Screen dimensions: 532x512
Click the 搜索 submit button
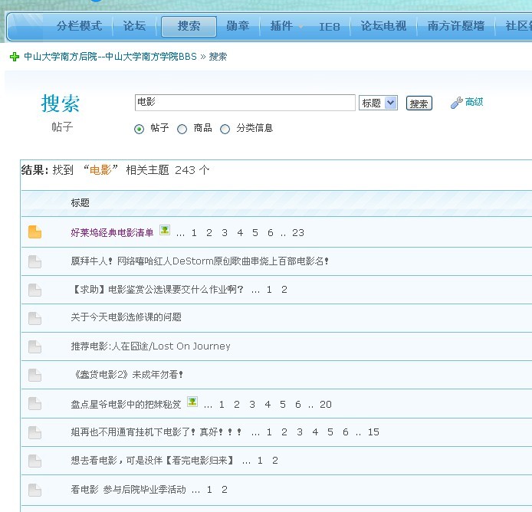[x=419, y=103]
